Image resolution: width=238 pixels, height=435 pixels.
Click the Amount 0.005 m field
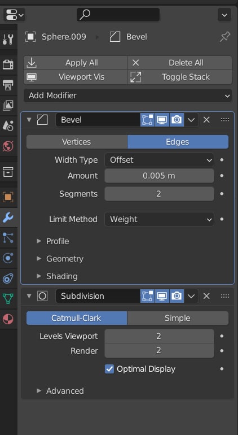[x=159, y=176]
